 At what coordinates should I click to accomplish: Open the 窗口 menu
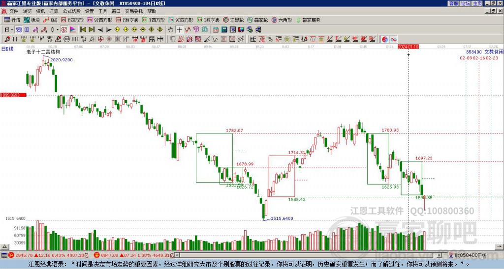[x=116, y=11]
